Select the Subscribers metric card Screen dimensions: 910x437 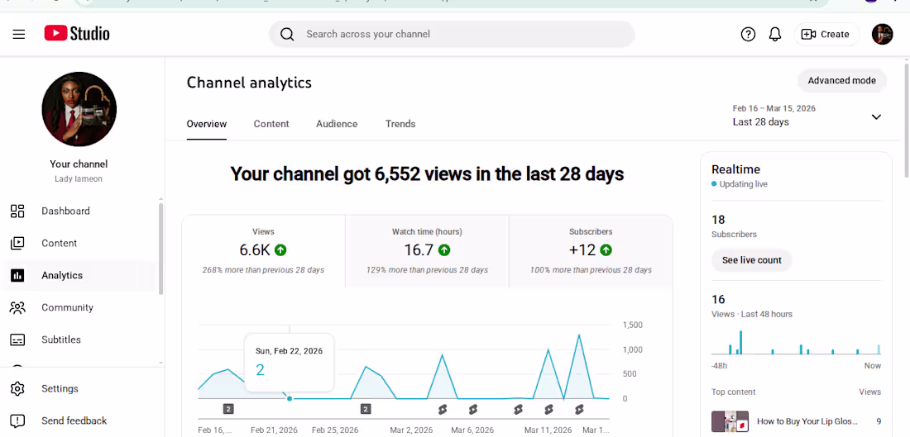click(x=591, y=251)
